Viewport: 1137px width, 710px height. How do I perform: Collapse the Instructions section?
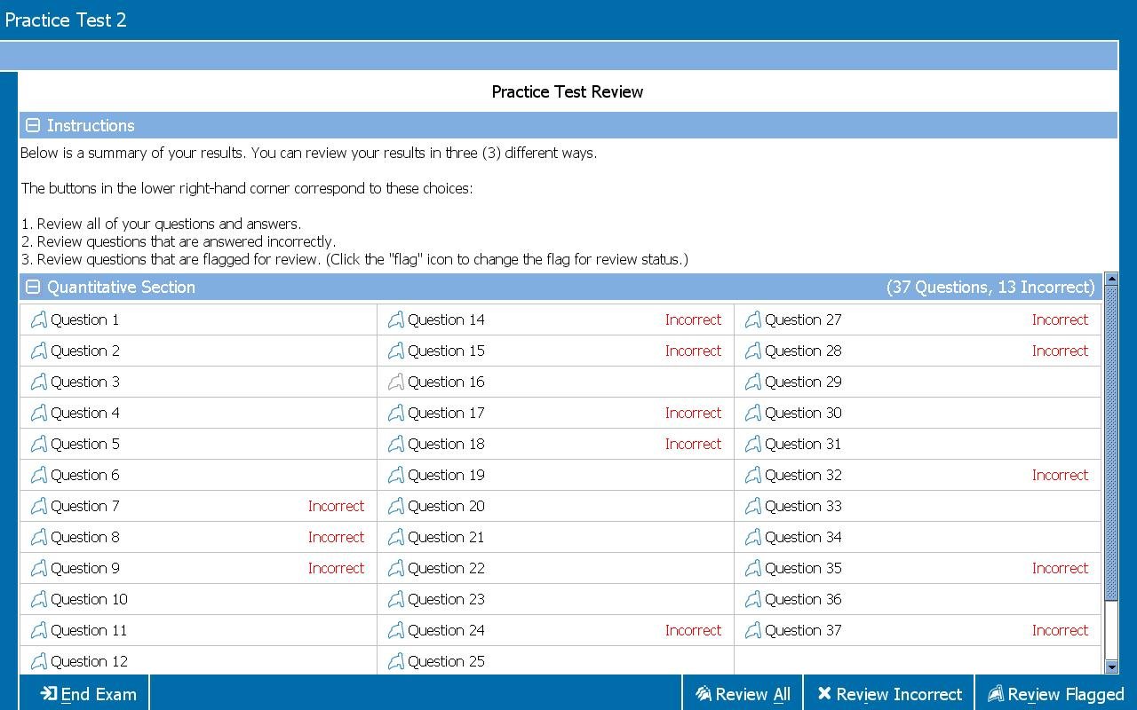coord(33,126)
